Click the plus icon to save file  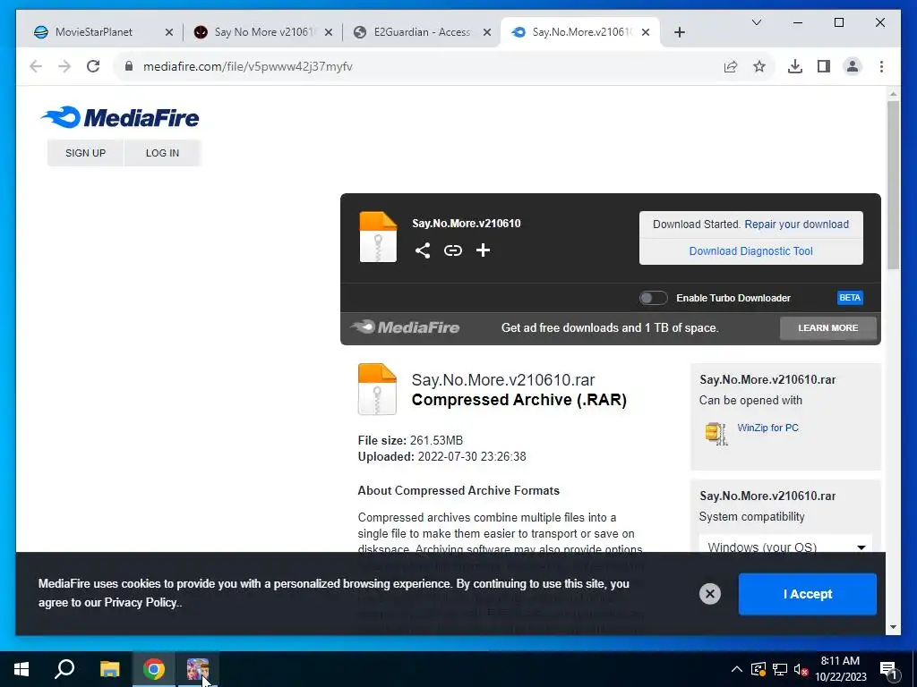483,250
